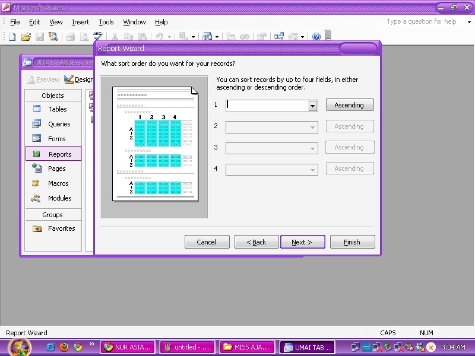Open the Window menu

click(134, 22)
